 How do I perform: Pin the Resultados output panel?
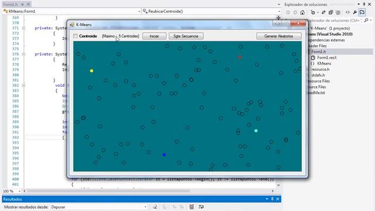coord(272,199)
